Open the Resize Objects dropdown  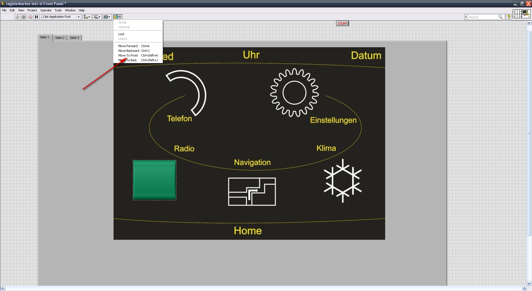tap(107, 17)
